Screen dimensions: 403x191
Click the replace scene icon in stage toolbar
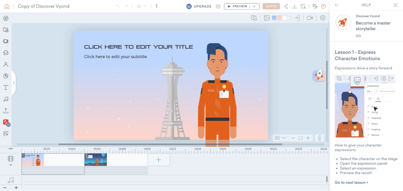tap(254, 18)
